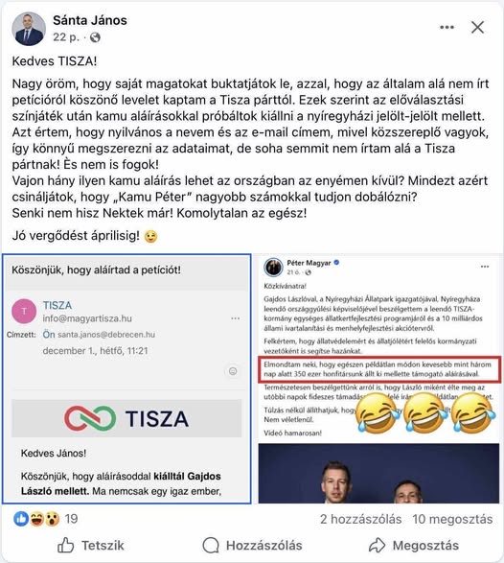Close the post with the X button
This screenshot has width=504, height=563.
(x=477, y=27)
